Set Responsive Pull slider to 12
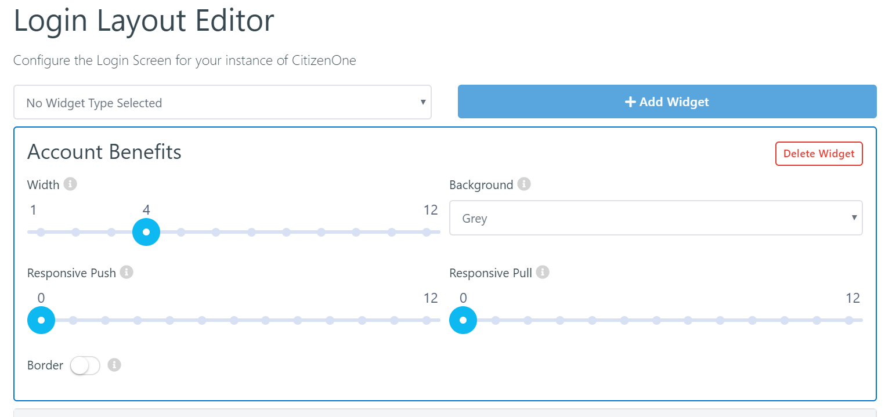 click(849, 320)
